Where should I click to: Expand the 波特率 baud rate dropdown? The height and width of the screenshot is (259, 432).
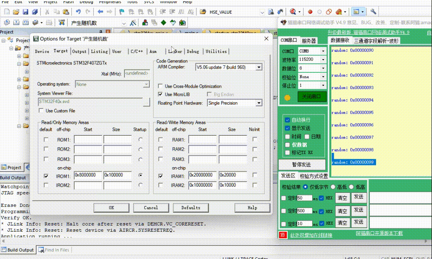[x=323, y=60]
